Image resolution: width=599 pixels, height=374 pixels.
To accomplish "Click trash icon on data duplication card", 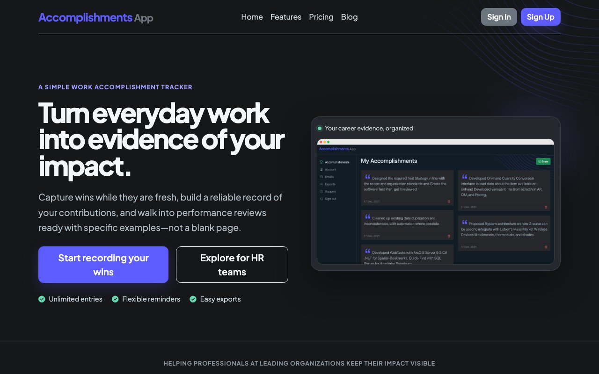I will tap(449, 236).
